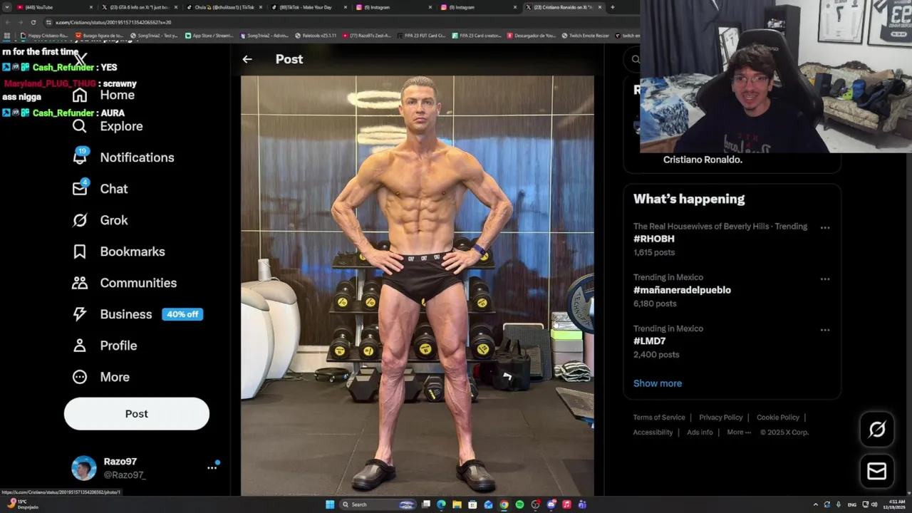This screenshot has width=912, height=513.
Task: Open Cookie Policy footer link
Action: [x=778, y=418]
